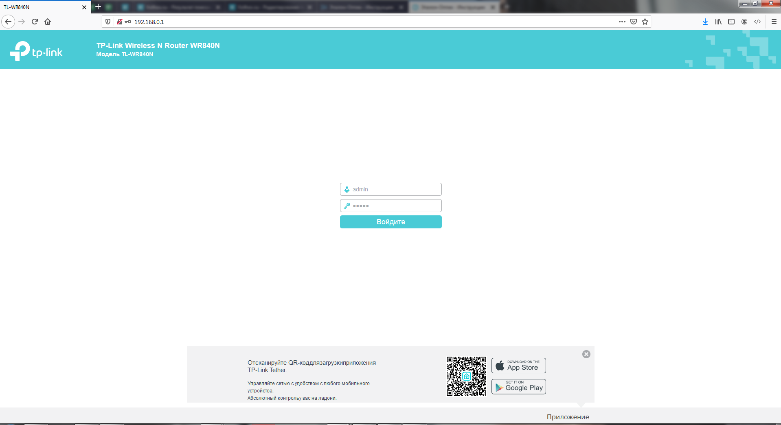Click the Приложение link
The width and height of the screenshot is (781, 425).
pyautogui.click(x=568, y=417)
